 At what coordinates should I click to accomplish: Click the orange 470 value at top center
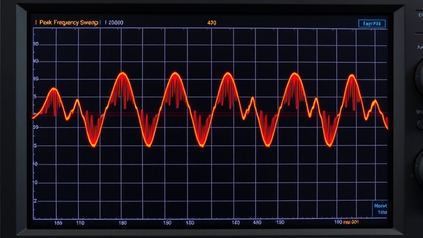click(x=212, y=23)
